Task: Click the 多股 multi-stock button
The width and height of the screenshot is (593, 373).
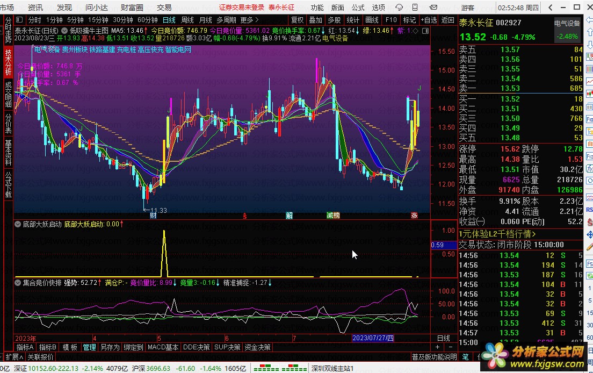Action: click(x=334, y=20)
